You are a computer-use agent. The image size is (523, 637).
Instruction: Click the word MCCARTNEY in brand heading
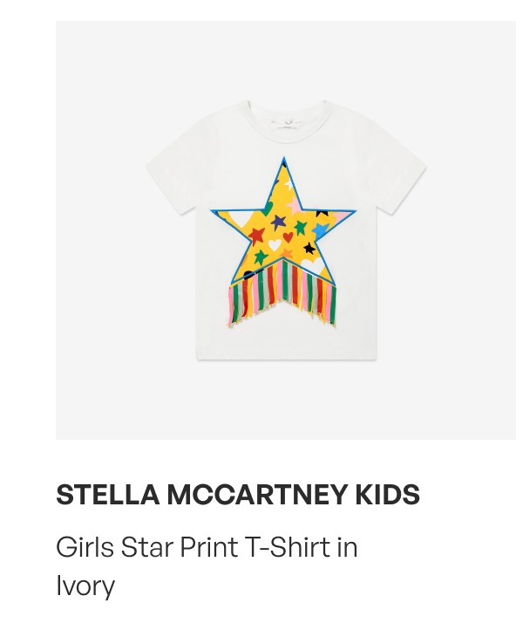257,495
